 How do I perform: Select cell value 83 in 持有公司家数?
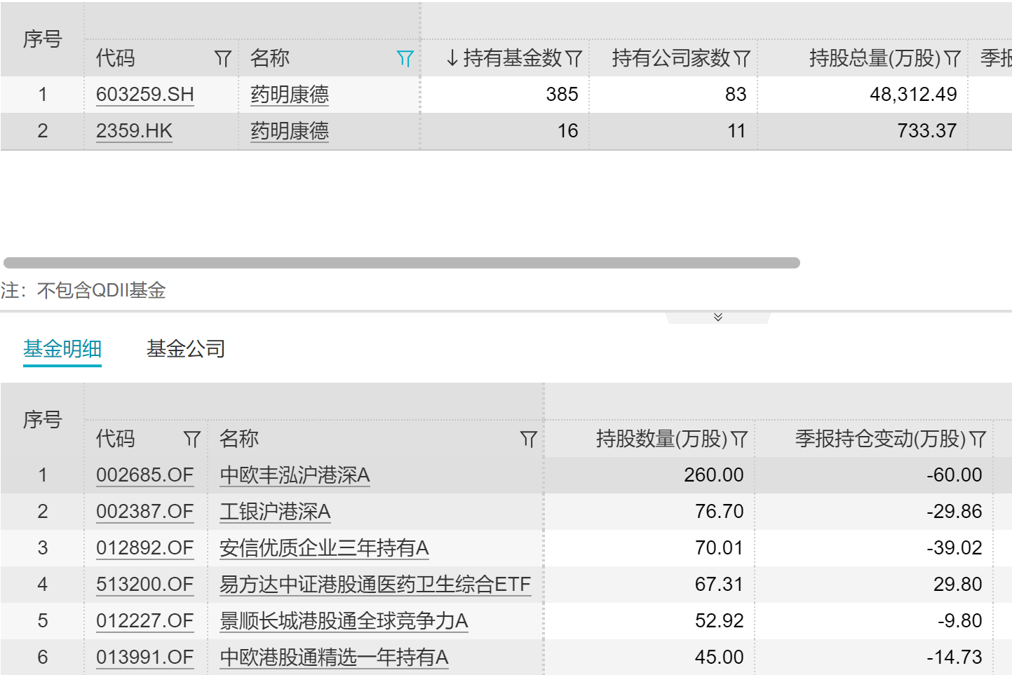[736, 94]
